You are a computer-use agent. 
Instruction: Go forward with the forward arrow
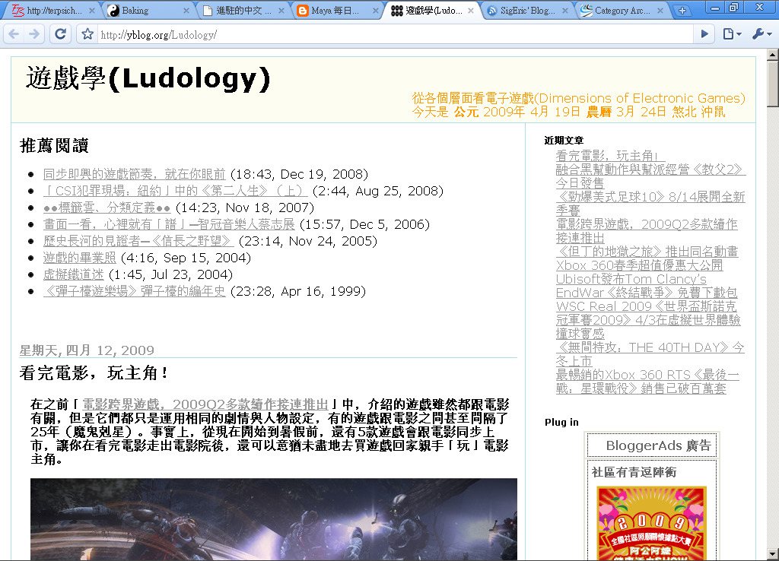pyautogui.click(x=34, y=33)
